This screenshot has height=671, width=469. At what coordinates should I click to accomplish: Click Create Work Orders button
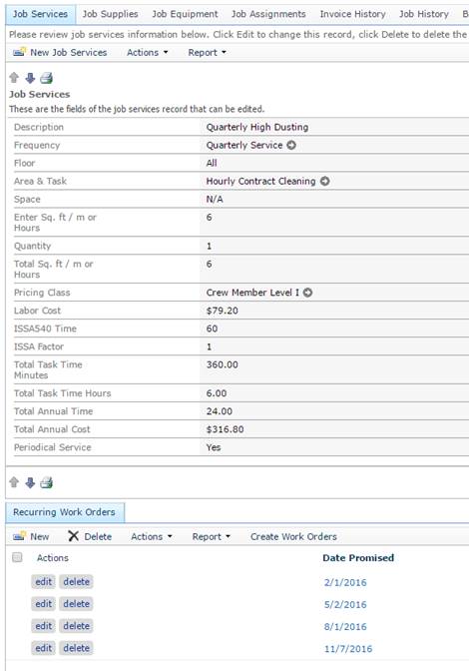293,536
